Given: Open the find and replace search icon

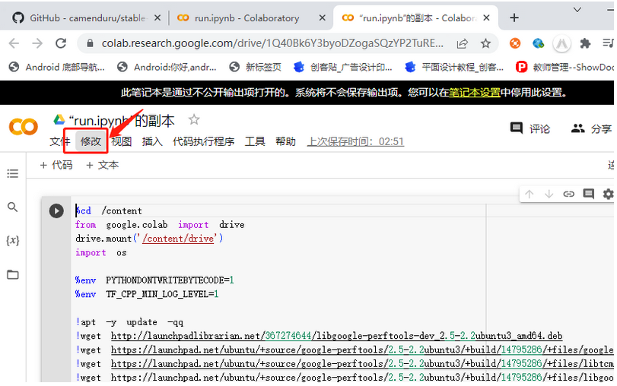Looking at the screenshot, I should [13, 207].
